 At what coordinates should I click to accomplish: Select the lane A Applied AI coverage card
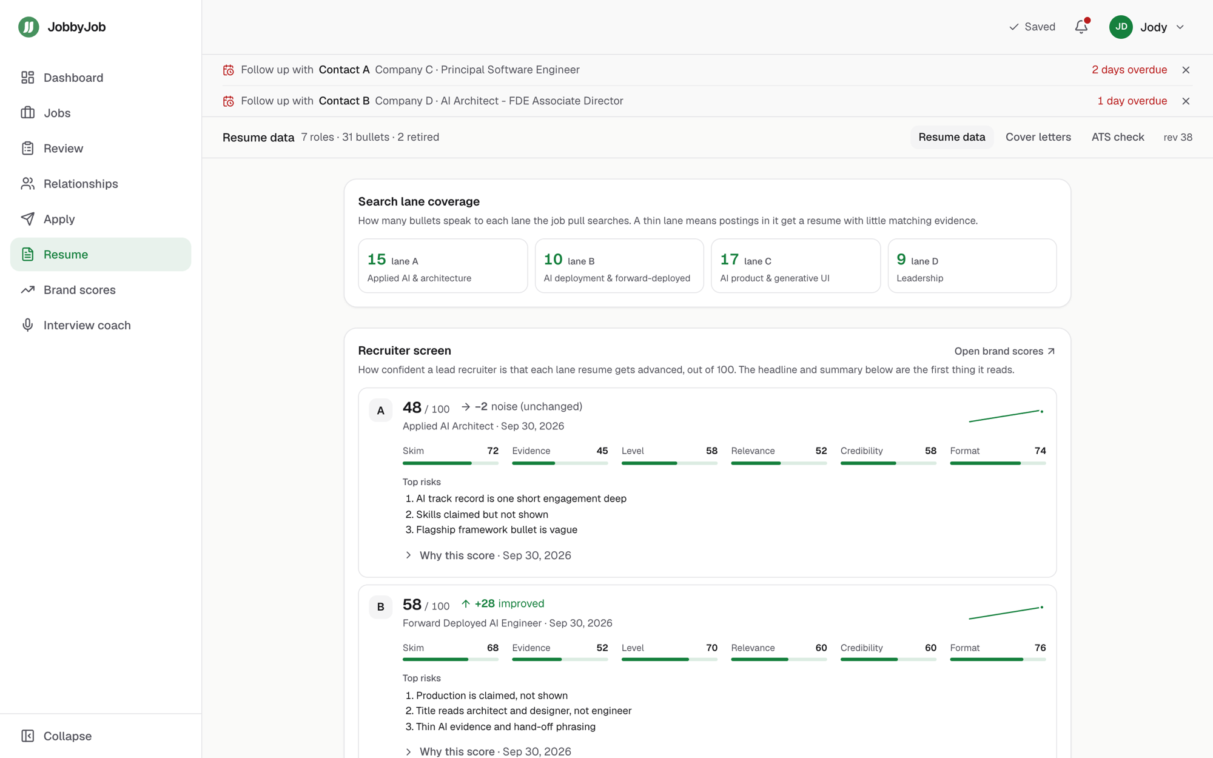click(443, 266)
